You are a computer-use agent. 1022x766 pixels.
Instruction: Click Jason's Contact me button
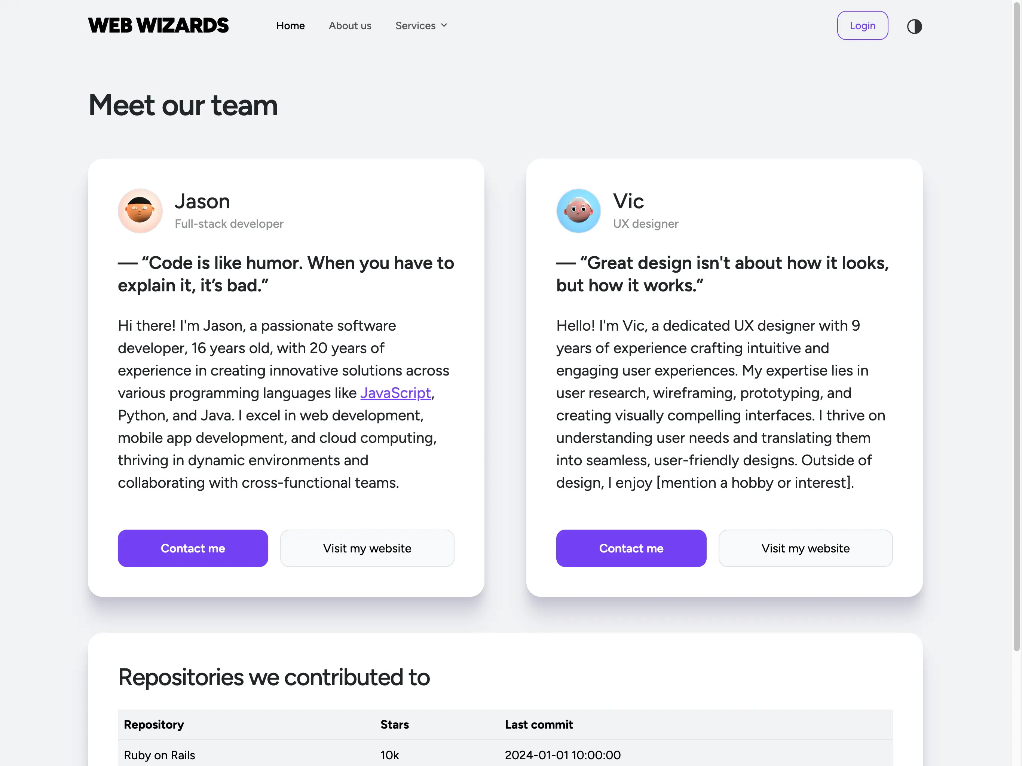click(192, 548)
